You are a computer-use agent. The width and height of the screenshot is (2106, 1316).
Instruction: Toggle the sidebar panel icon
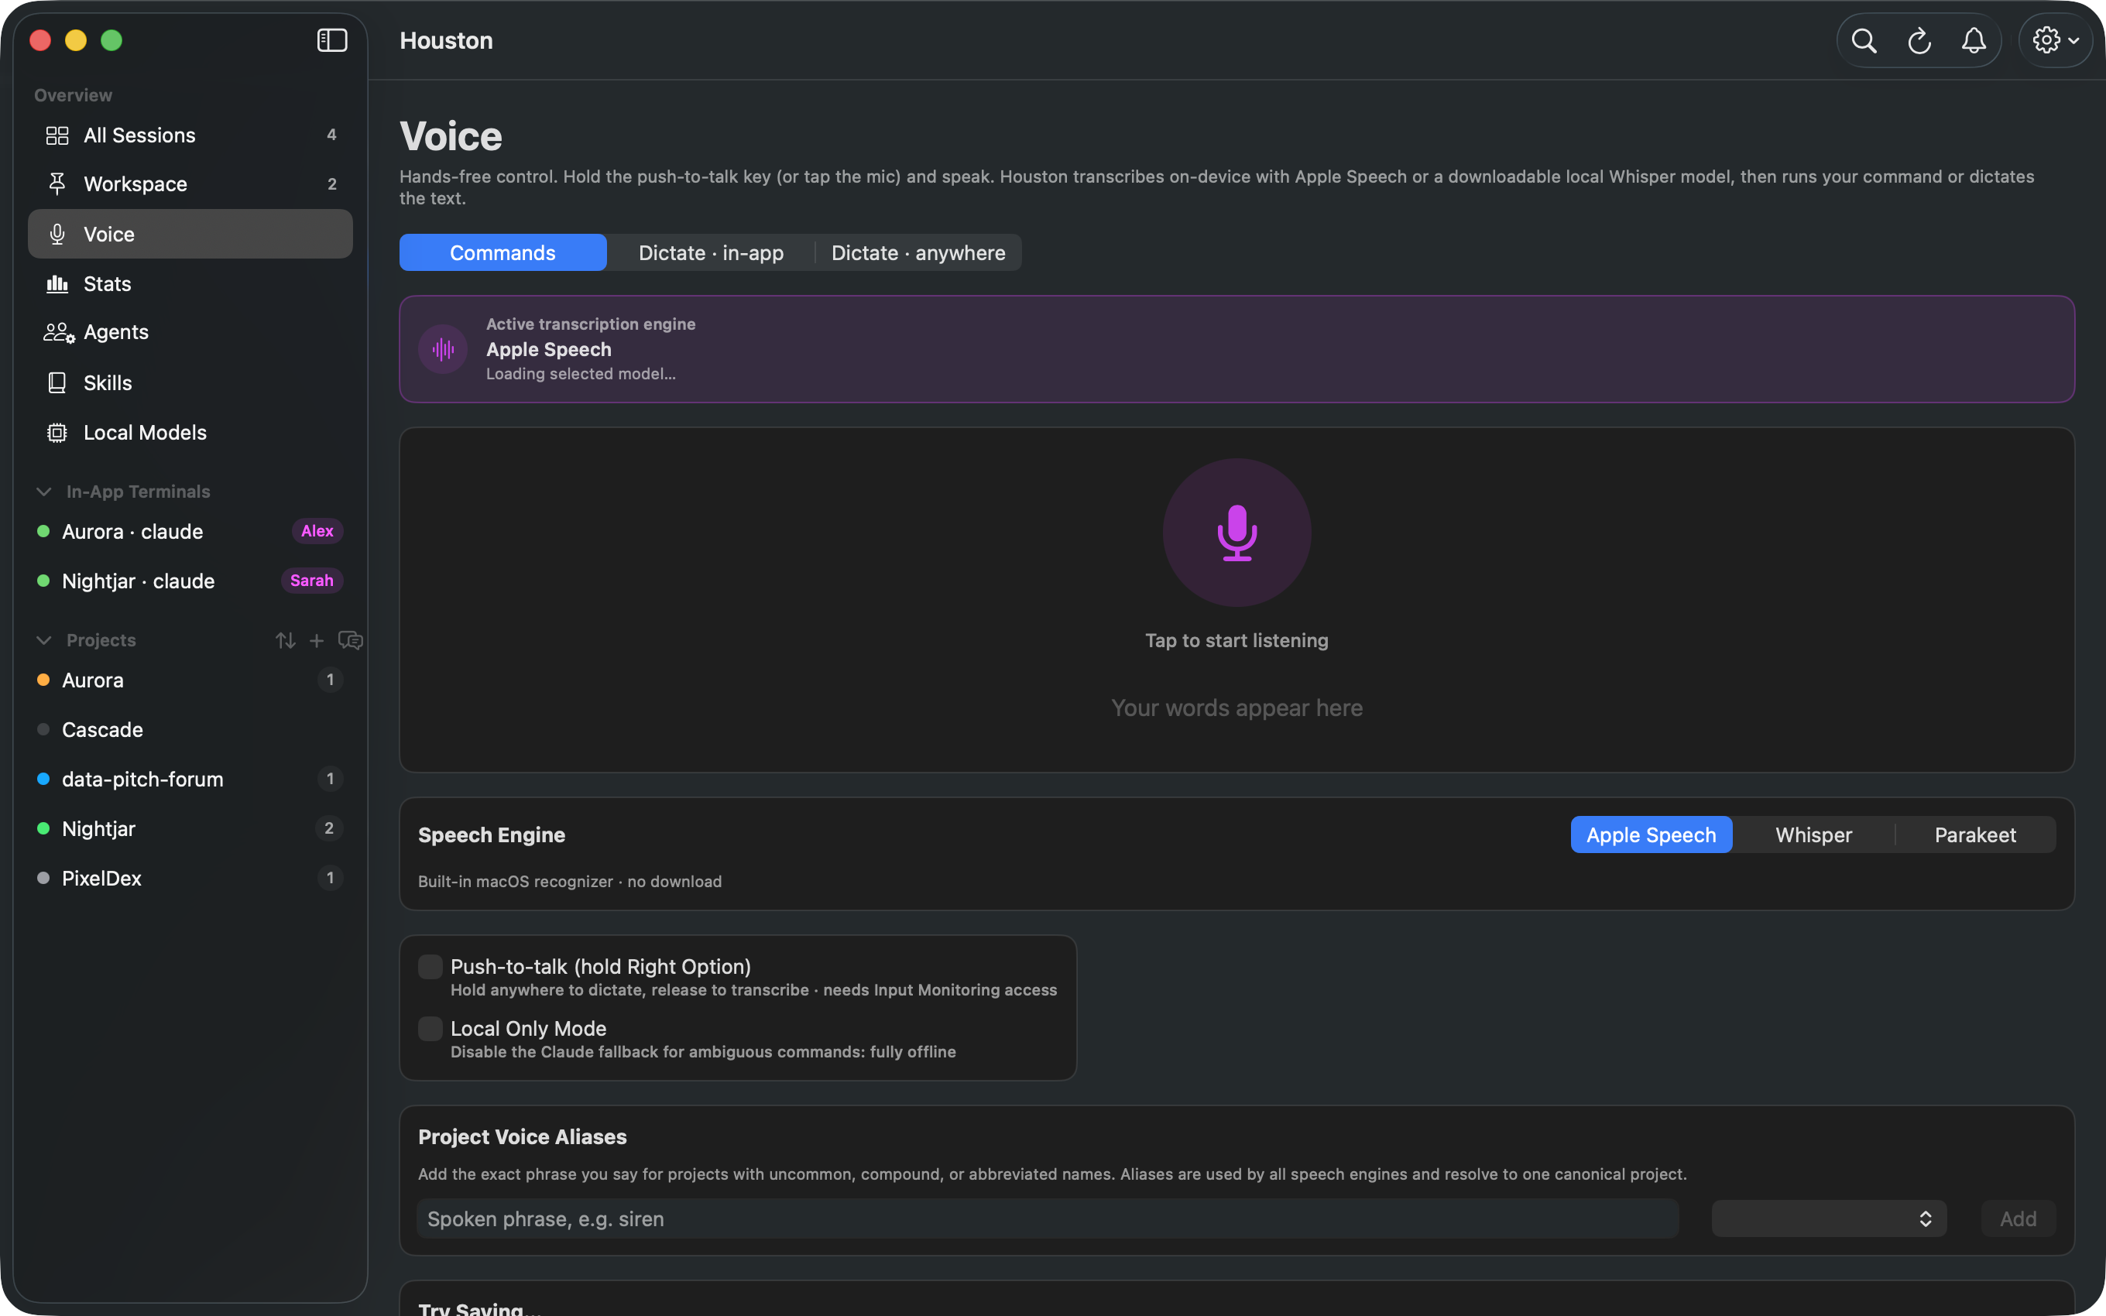click(x=331, y=41)
